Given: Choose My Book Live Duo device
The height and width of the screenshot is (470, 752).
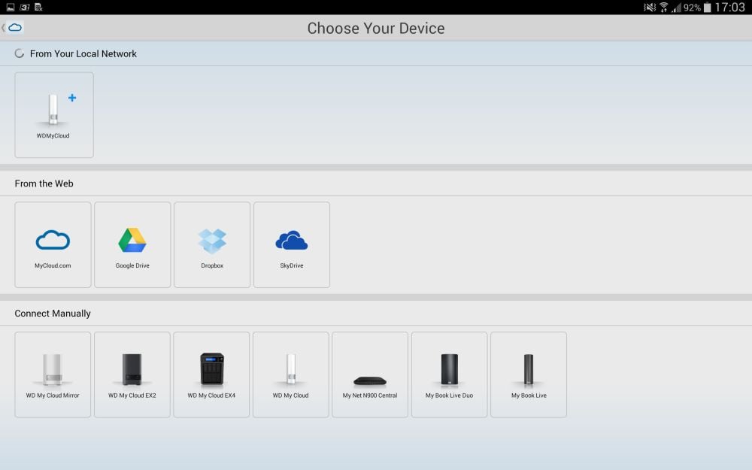Looking at the screenshot, I should [x=450, y=374].
